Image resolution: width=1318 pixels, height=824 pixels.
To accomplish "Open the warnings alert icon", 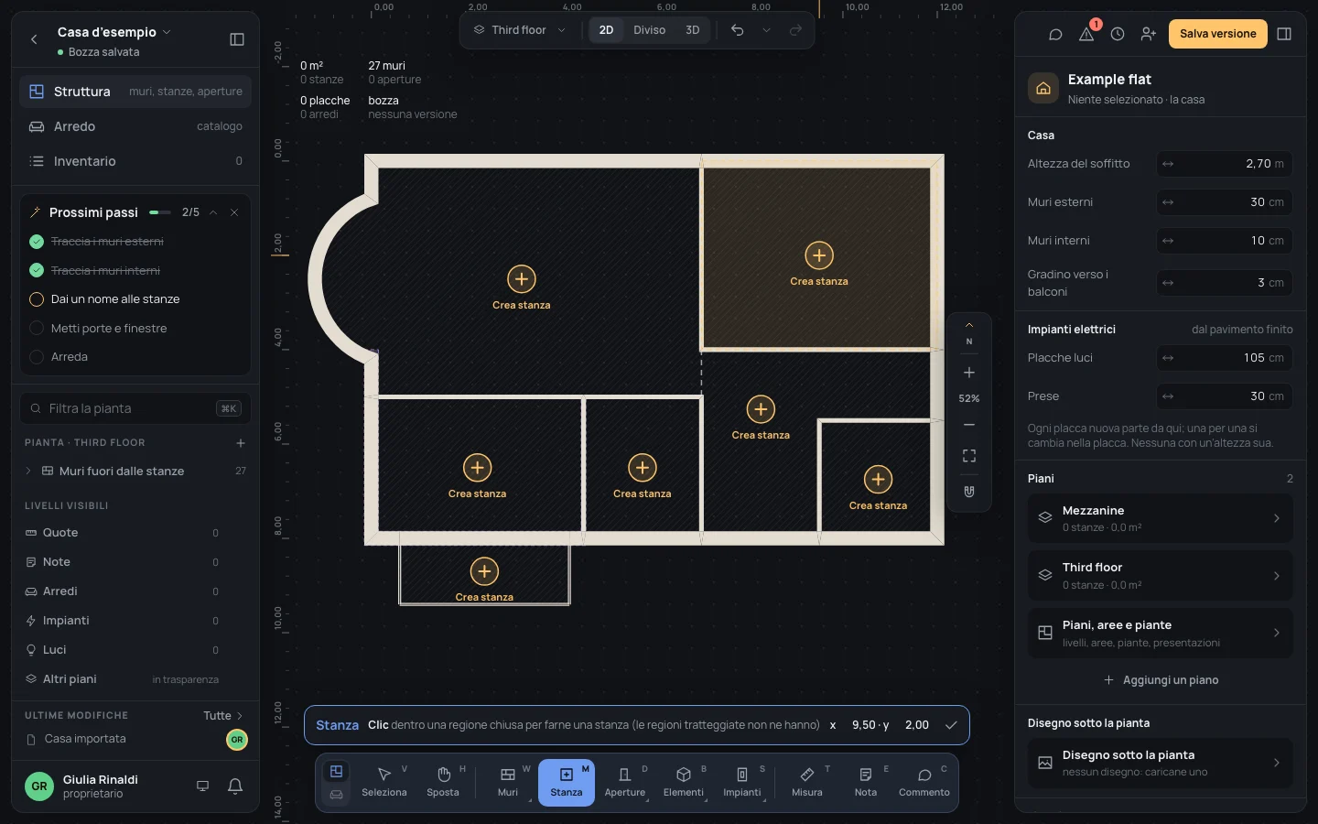I will tap(1086, 34).
